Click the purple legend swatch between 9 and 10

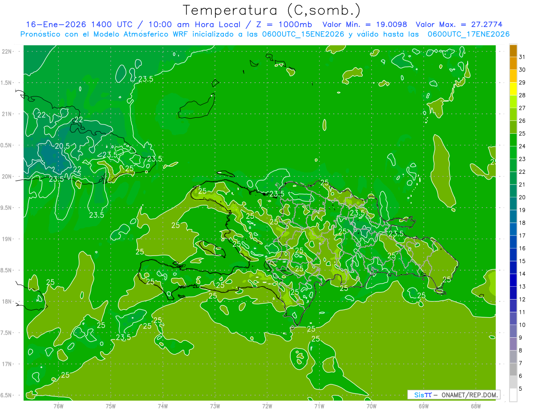coord(513,331)
